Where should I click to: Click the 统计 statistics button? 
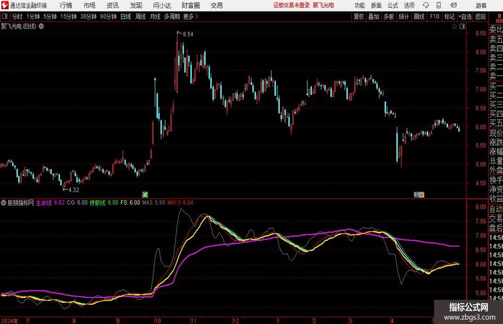[x=403, y=16]
